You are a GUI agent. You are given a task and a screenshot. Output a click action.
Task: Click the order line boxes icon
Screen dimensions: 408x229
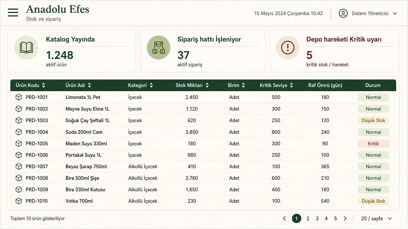pyautogui.click(x=158, y=48)
